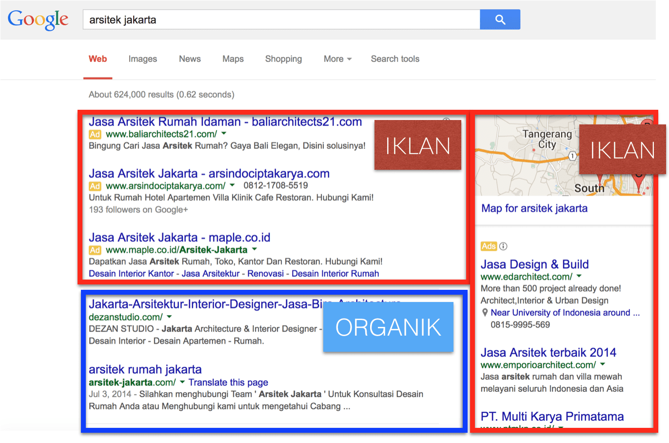The width and height of the screenshot is (669, 443).
Task: Switch to the Images tab
Action: 142,59
